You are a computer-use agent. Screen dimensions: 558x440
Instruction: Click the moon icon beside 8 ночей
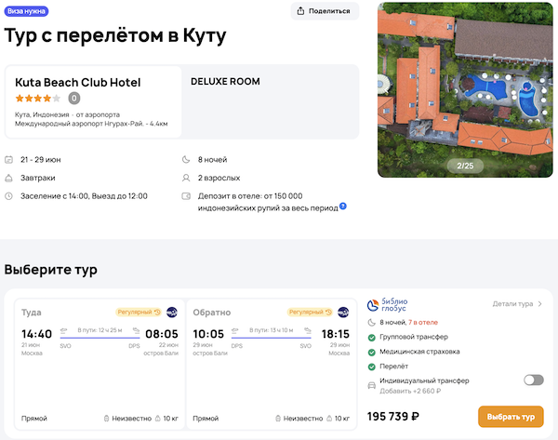188,159
